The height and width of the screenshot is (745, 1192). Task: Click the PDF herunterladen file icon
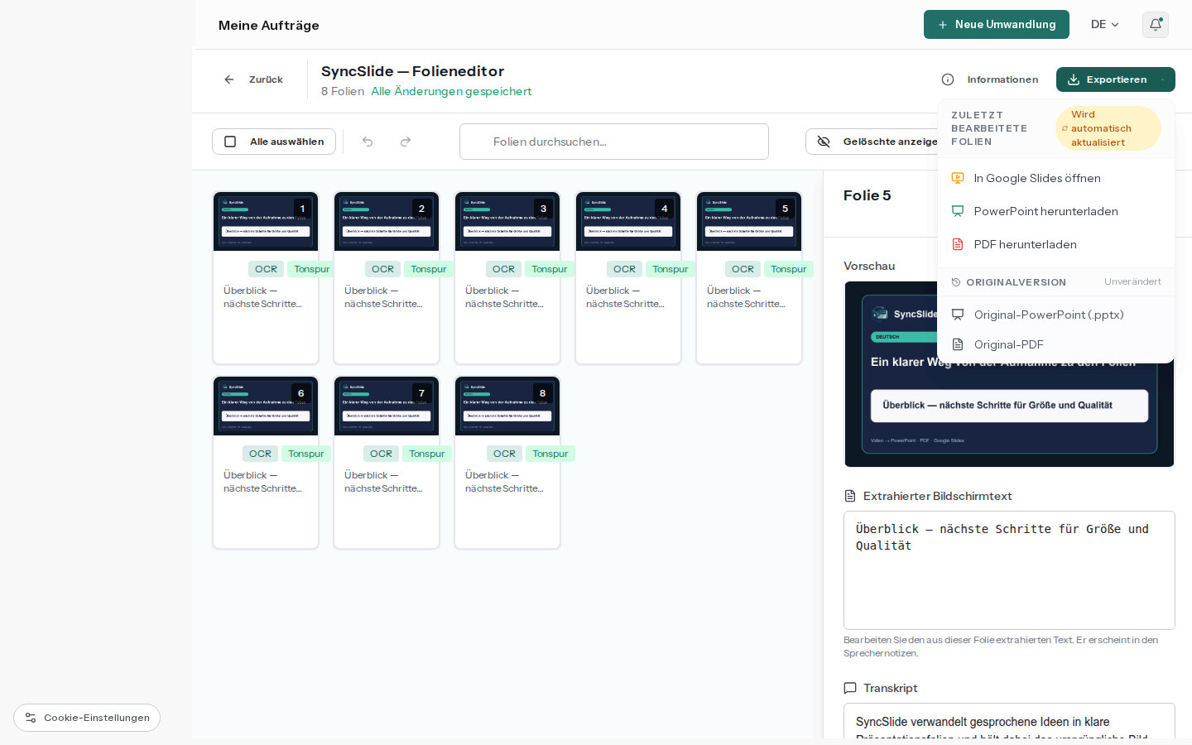[958, 244]
